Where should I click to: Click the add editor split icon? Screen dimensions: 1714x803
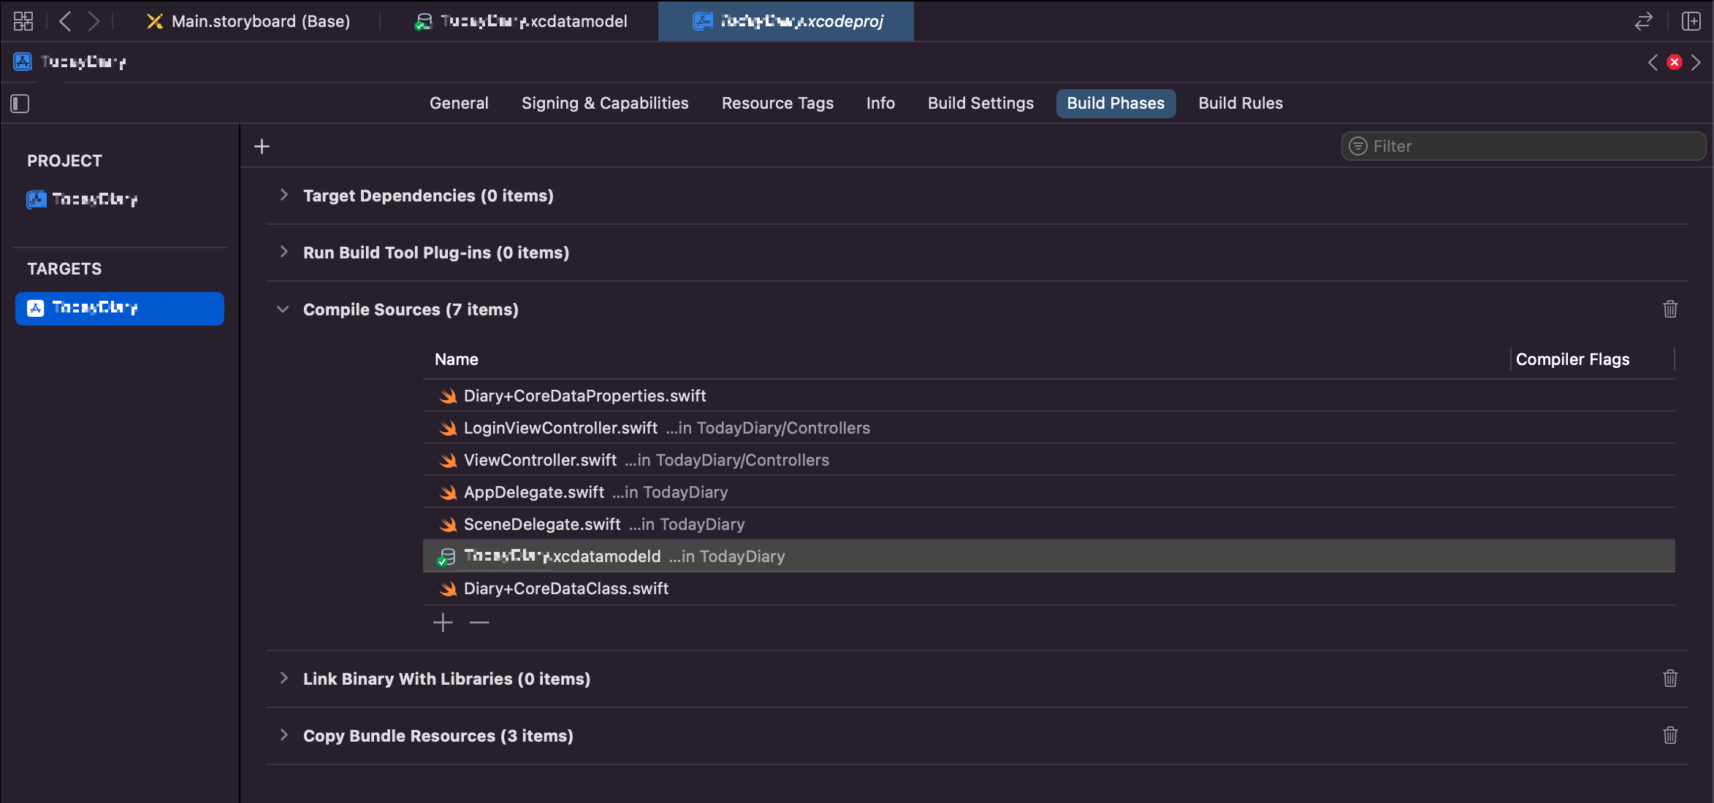pos(1691,21)
